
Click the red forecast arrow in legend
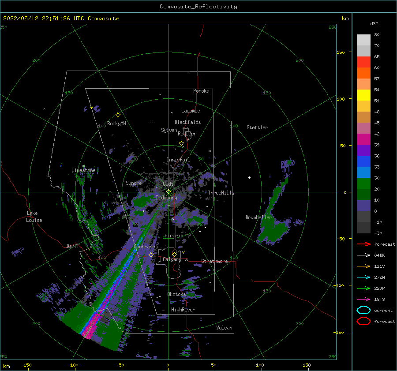click(363, 244)
